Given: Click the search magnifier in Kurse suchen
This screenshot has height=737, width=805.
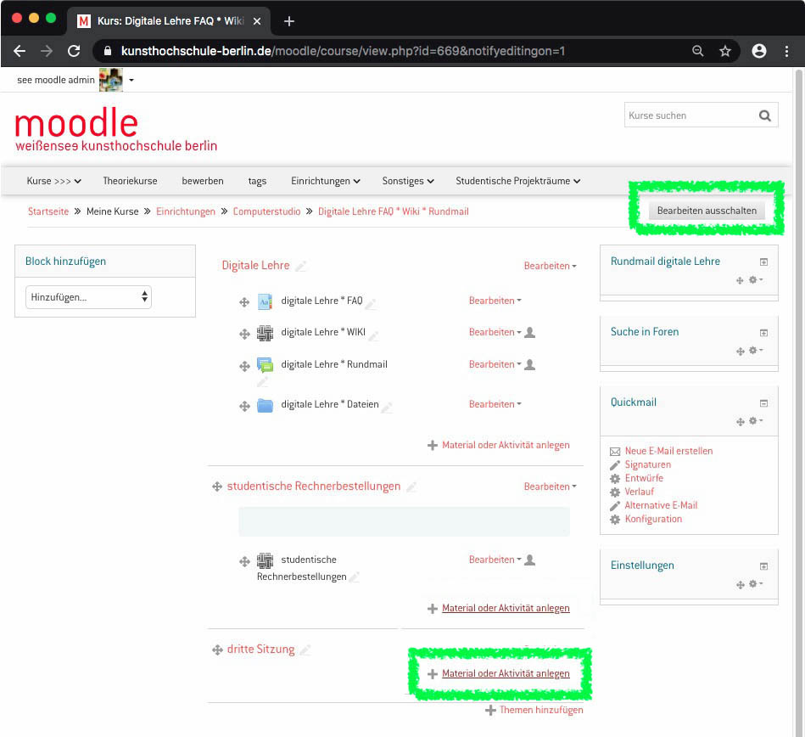Looking at the screenshot, I should click(x=765, y=115).
